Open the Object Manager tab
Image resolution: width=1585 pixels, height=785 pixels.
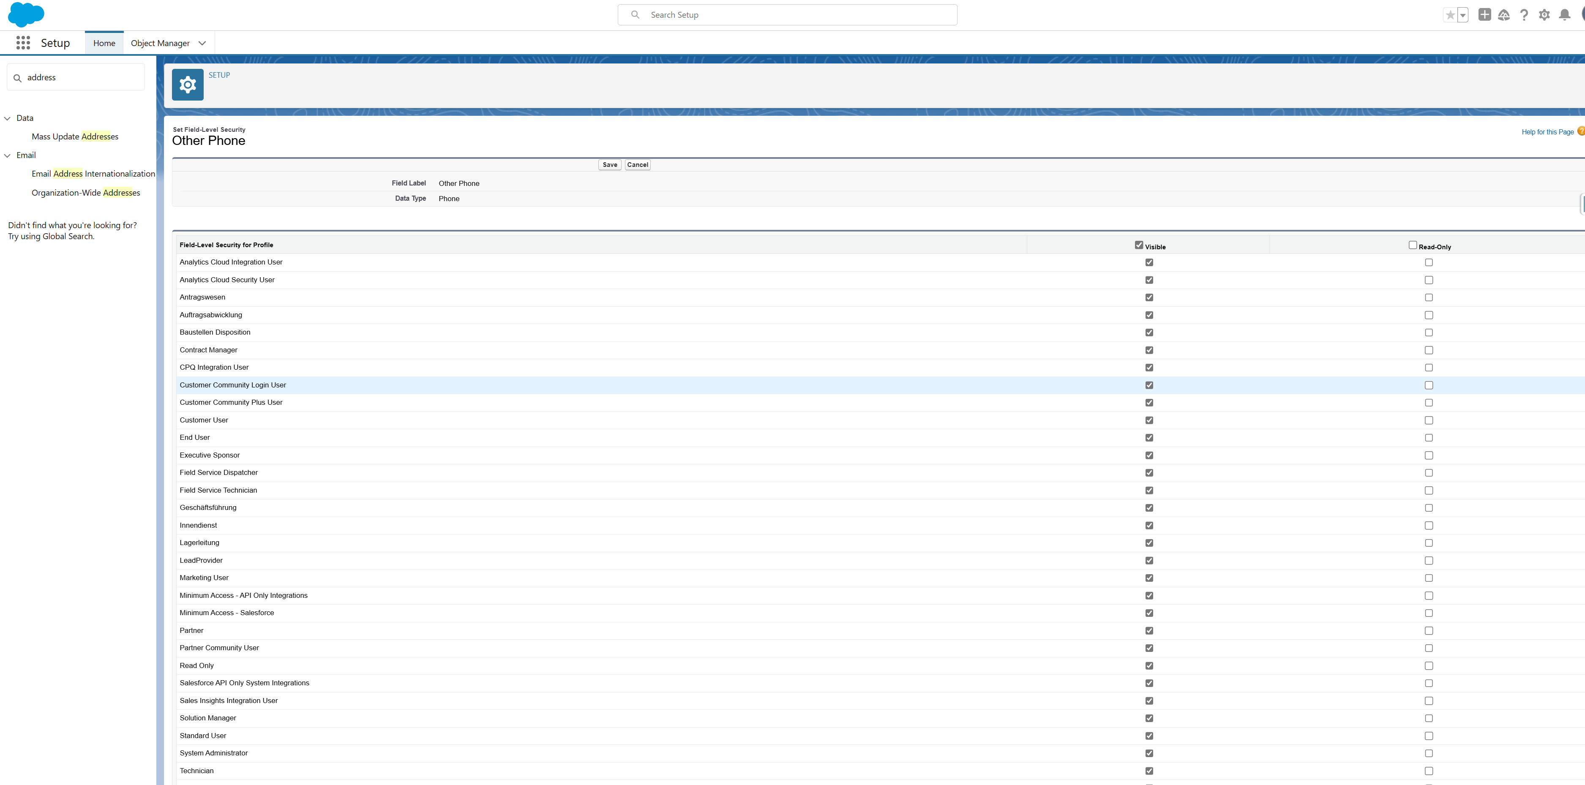160,43
